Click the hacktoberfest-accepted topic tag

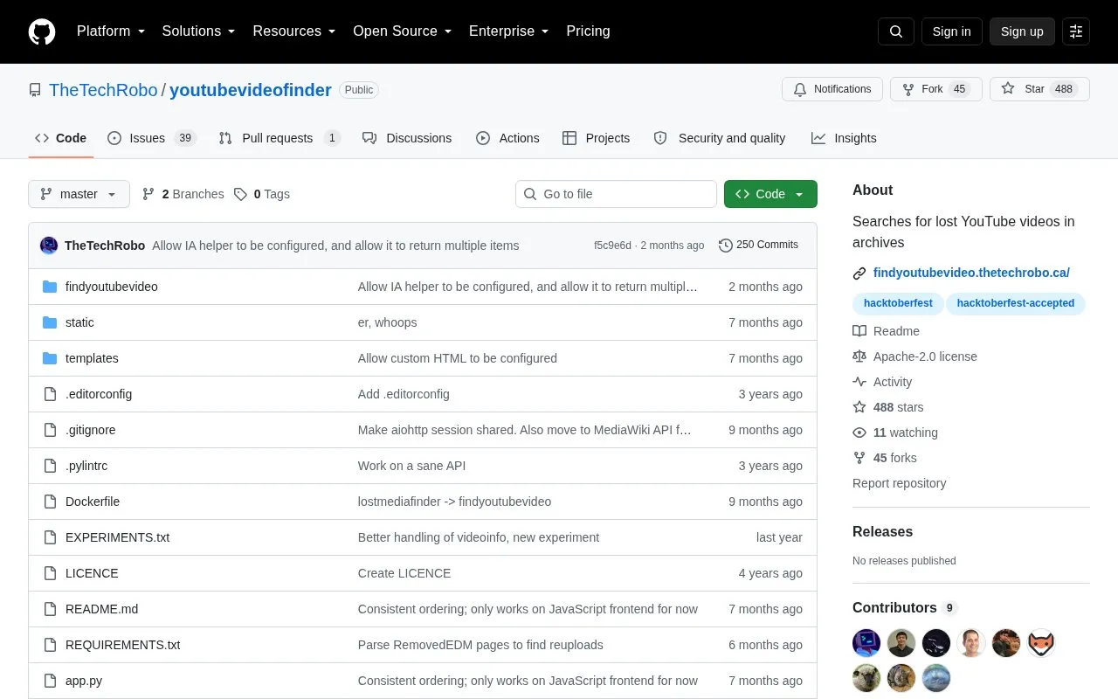pyautogui.click(x=1016, y=303)
